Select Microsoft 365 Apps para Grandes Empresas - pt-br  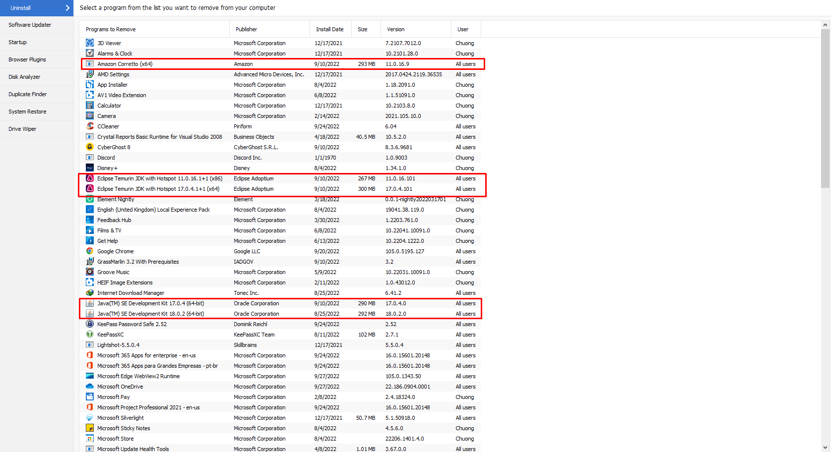pyautogui.click(x=280, y=366)
